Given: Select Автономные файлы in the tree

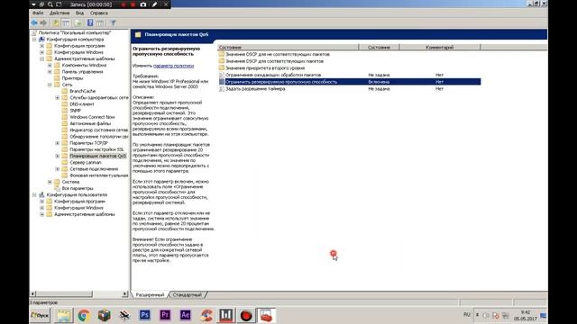Looking at the screenshot, I should tap(90, 123).
